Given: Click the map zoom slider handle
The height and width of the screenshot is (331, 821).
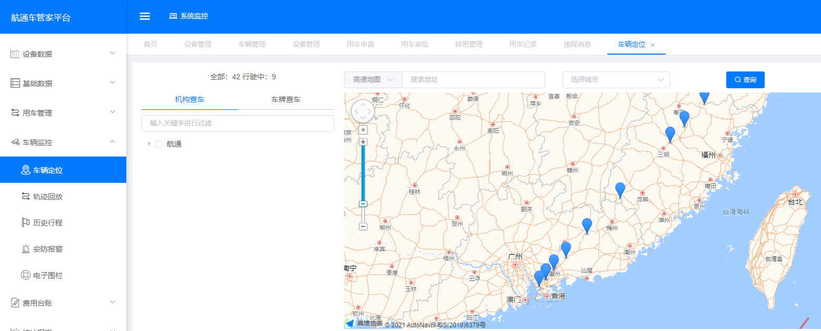Looking at the screenshot, I should (x=363, y=204).
